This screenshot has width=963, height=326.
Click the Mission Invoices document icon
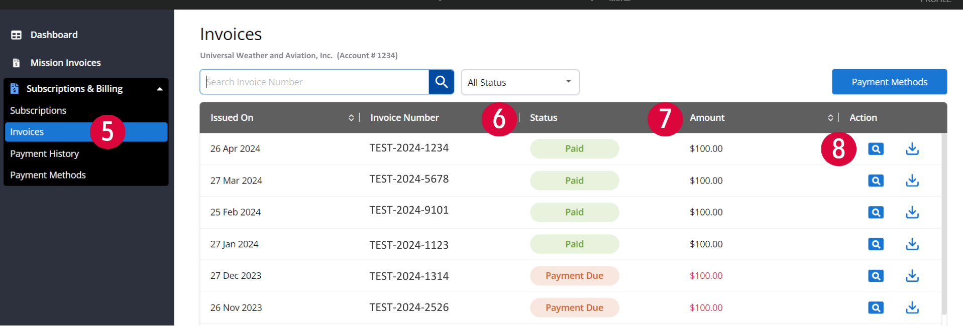coord(17,63)
